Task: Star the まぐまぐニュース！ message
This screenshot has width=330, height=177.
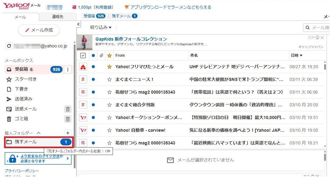Action: point(109,79)
